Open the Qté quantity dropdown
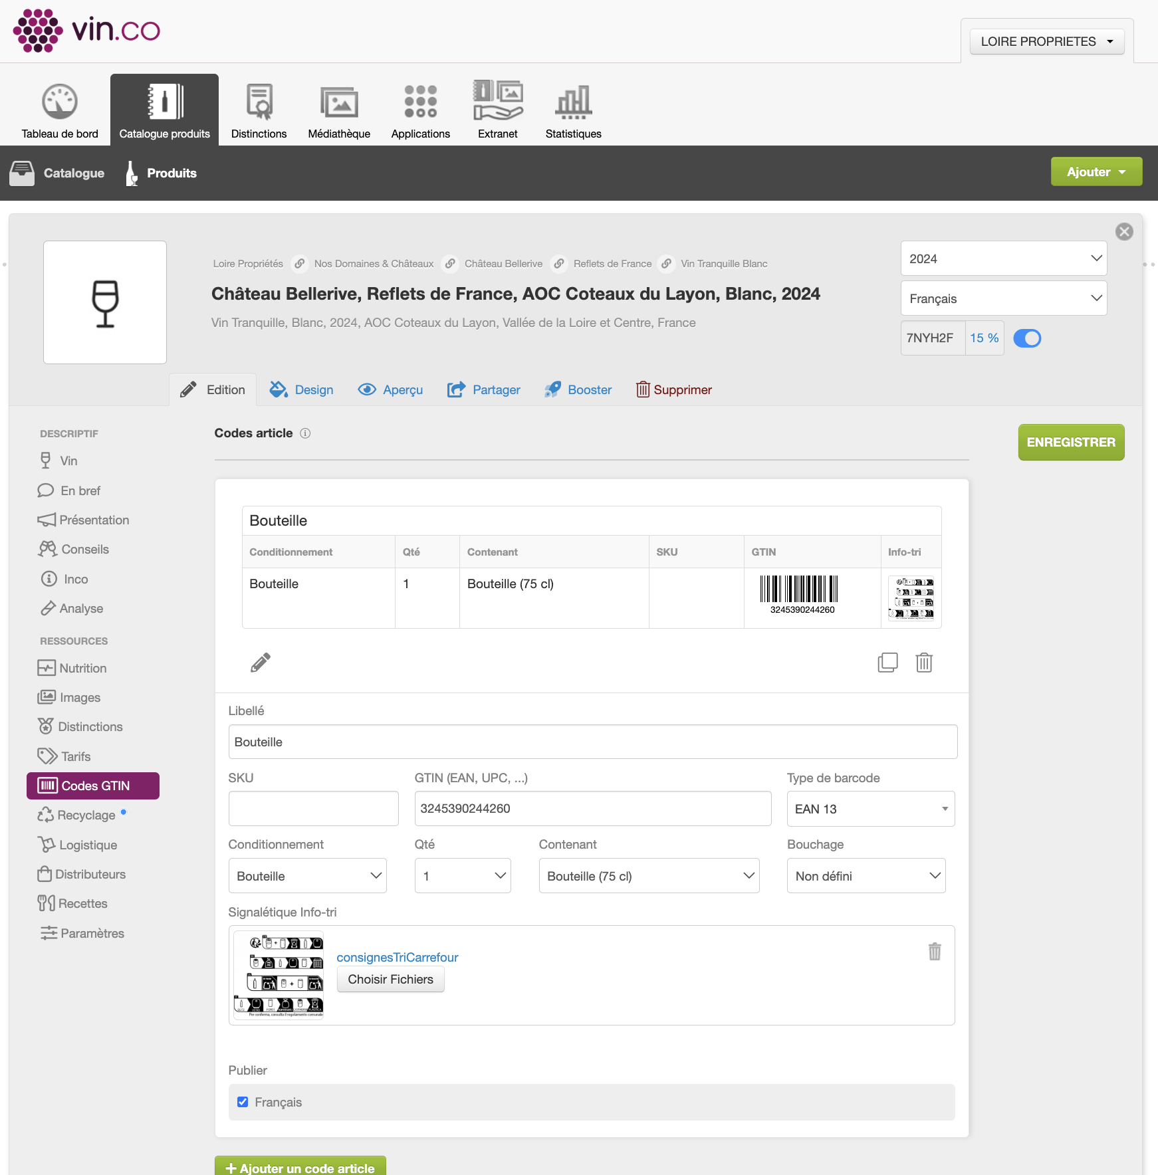The width and height of the screenshot is (1158, 1175). (463, 876)
